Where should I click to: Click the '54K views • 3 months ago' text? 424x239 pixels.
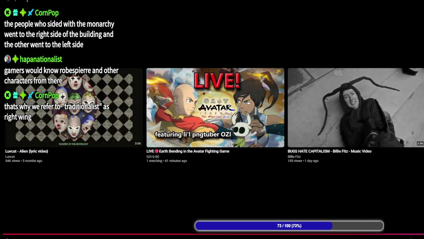(x=24, y=161)
